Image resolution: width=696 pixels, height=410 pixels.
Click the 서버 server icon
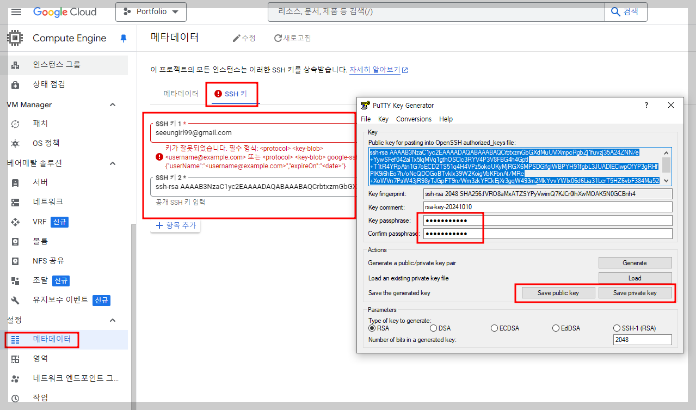15,182
